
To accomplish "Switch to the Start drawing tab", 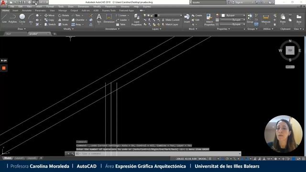I will coord(9,34).
